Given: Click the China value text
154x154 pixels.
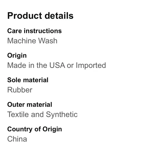Looking at the screenshot, I should tap(17, 139).
